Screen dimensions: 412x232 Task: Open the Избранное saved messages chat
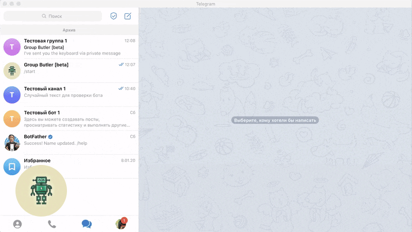69,167
